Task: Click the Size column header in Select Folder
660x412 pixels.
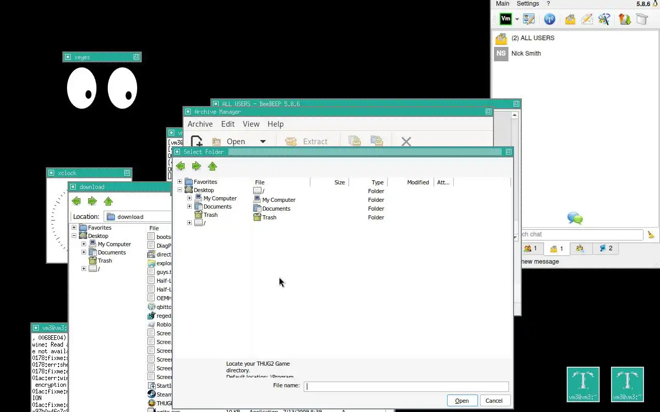Action: 329,182
